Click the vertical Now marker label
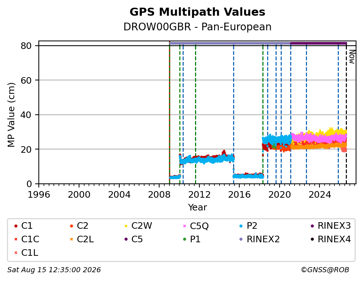 [352, 57]
